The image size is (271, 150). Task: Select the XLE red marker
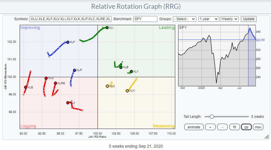point(25,87)
